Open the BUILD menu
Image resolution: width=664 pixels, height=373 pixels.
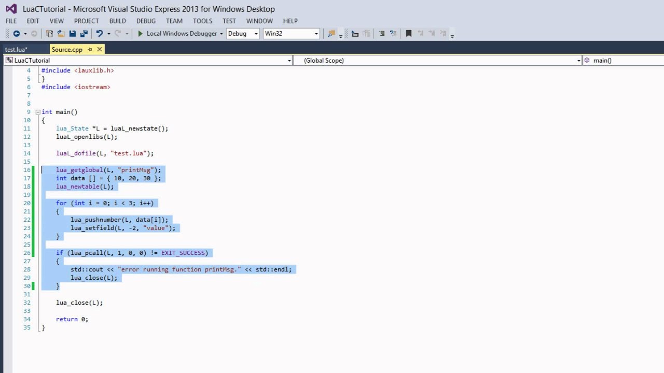point(118,21)
